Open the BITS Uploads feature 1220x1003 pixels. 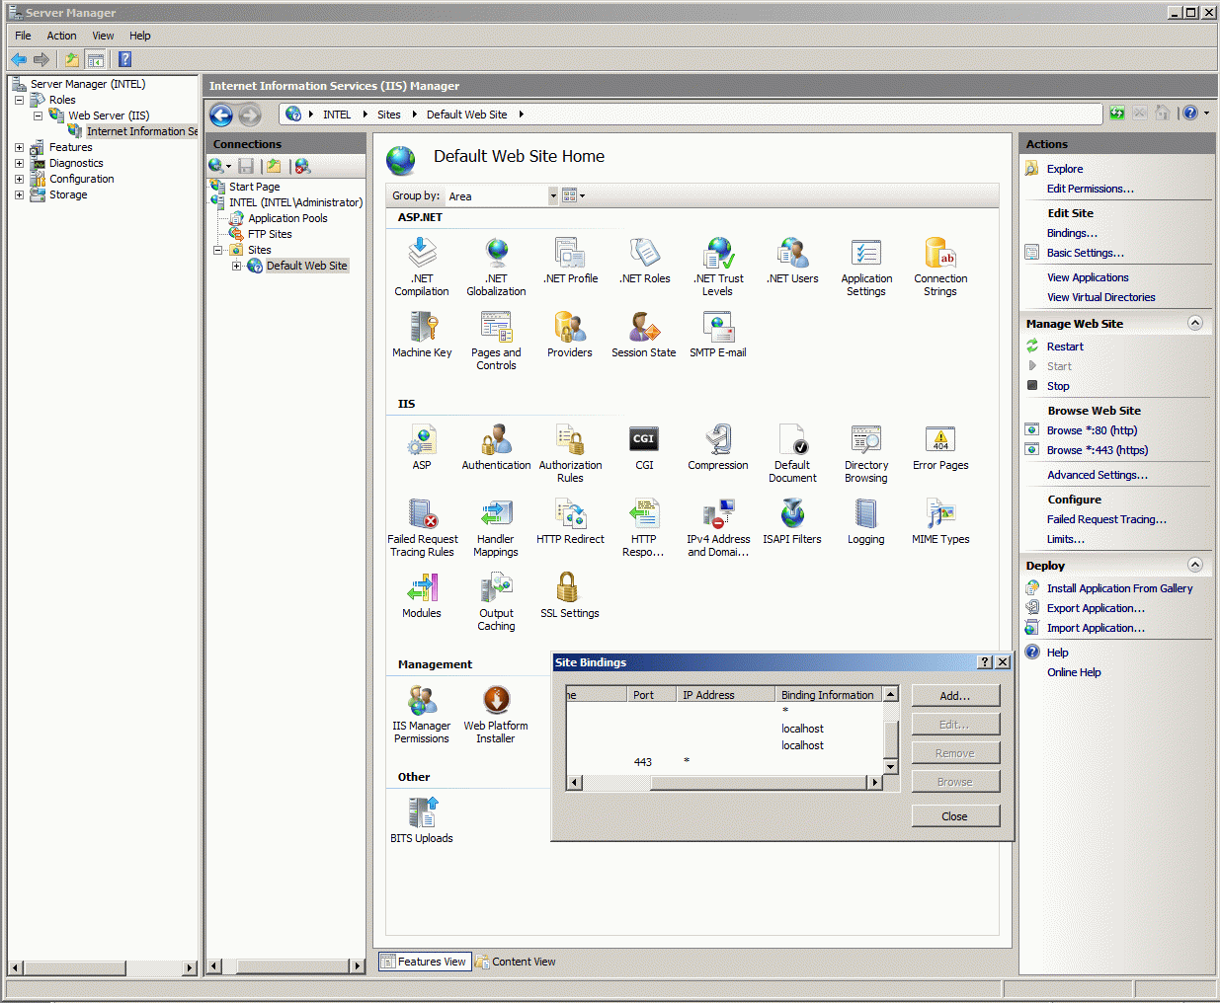pos(422,820)
